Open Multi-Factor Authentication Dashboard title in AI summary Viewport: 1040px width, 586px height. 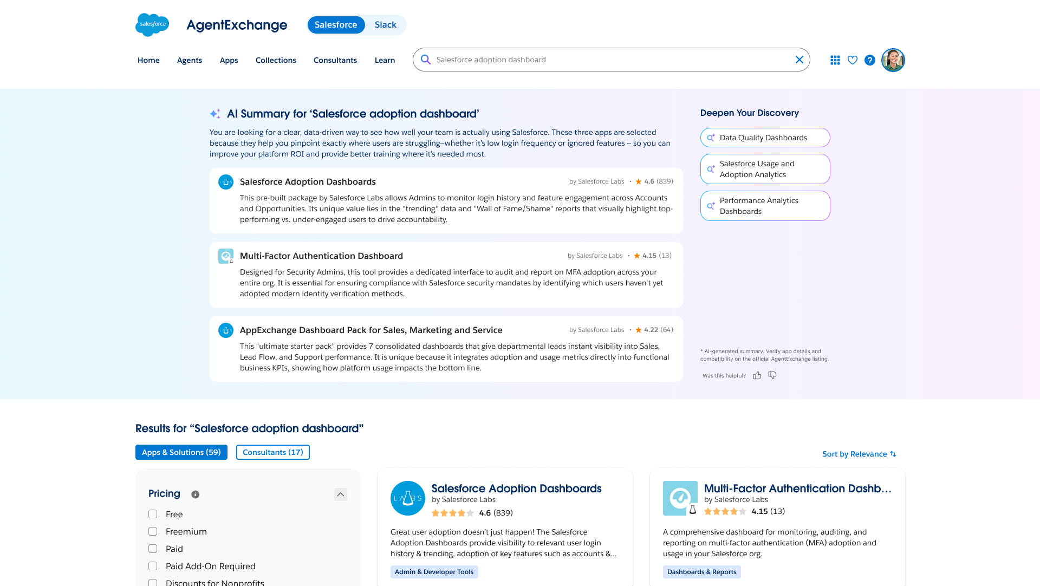tap(321, 256)
